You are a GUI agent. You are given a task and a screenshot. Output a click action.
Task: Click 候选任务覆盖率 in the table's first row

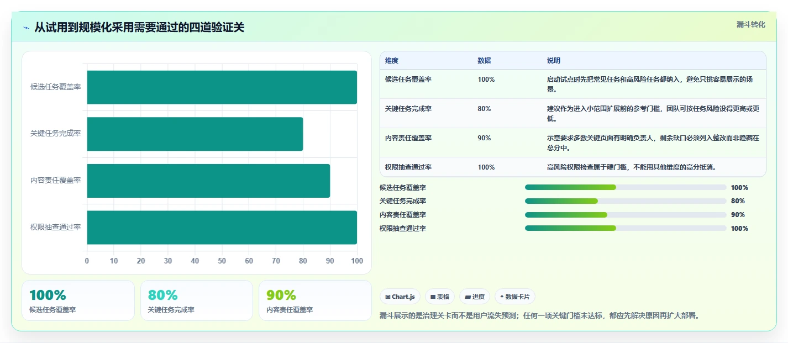tap(408, 80)
